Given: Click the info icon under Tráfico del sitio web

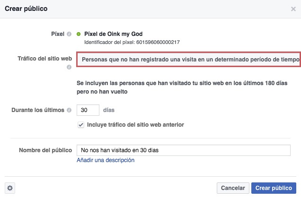Looking at the screenshot, I should pyautogui.click(x=69, y=67).
